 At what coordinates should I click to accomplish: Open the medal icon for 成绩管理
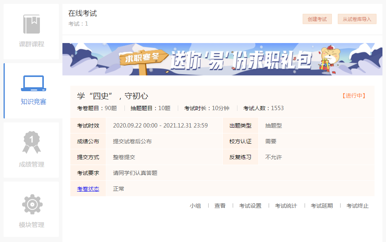click(32, 142)
